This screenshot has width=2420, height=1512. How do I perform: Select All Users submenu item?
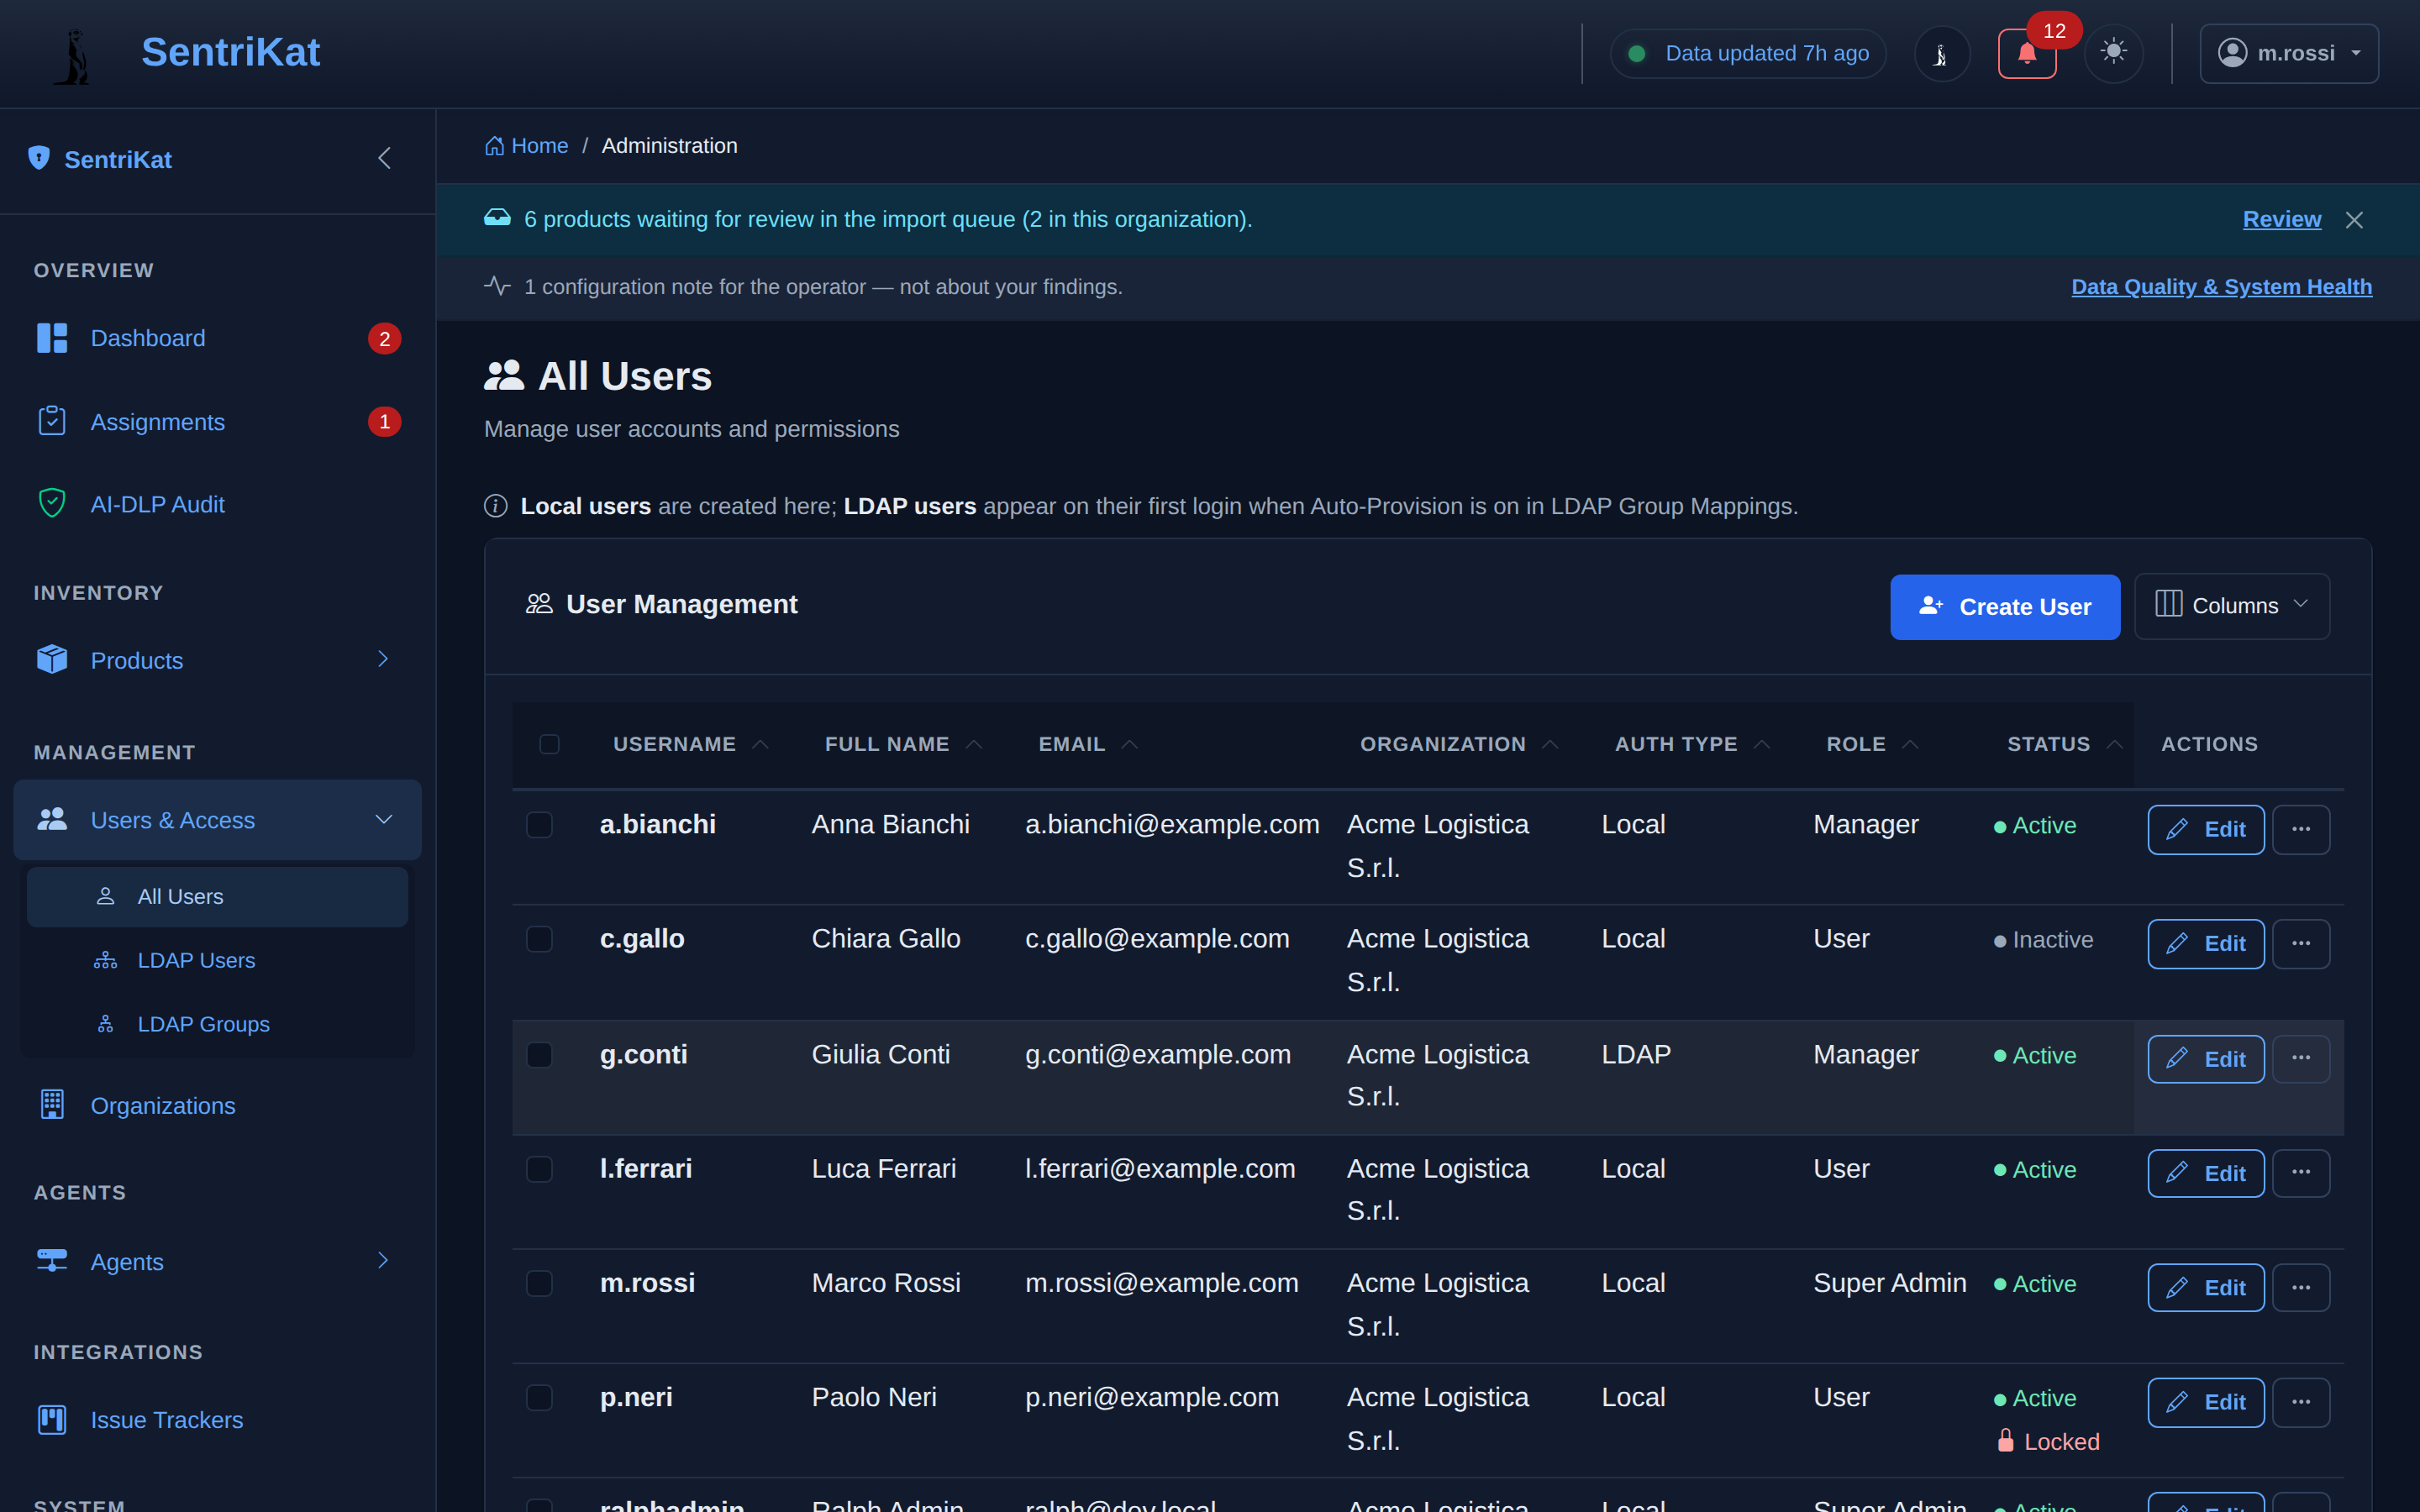point(217,897)
